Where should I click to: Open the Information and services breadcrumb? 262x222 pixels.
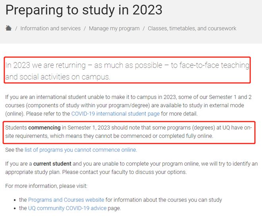pos(50,29)
